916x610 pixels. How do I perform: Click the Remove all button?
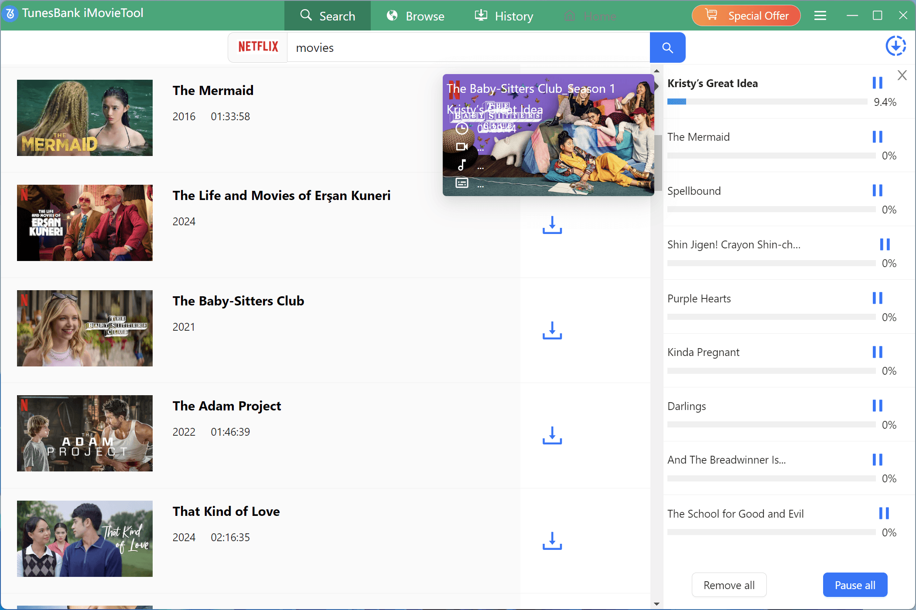pos(729,585)
